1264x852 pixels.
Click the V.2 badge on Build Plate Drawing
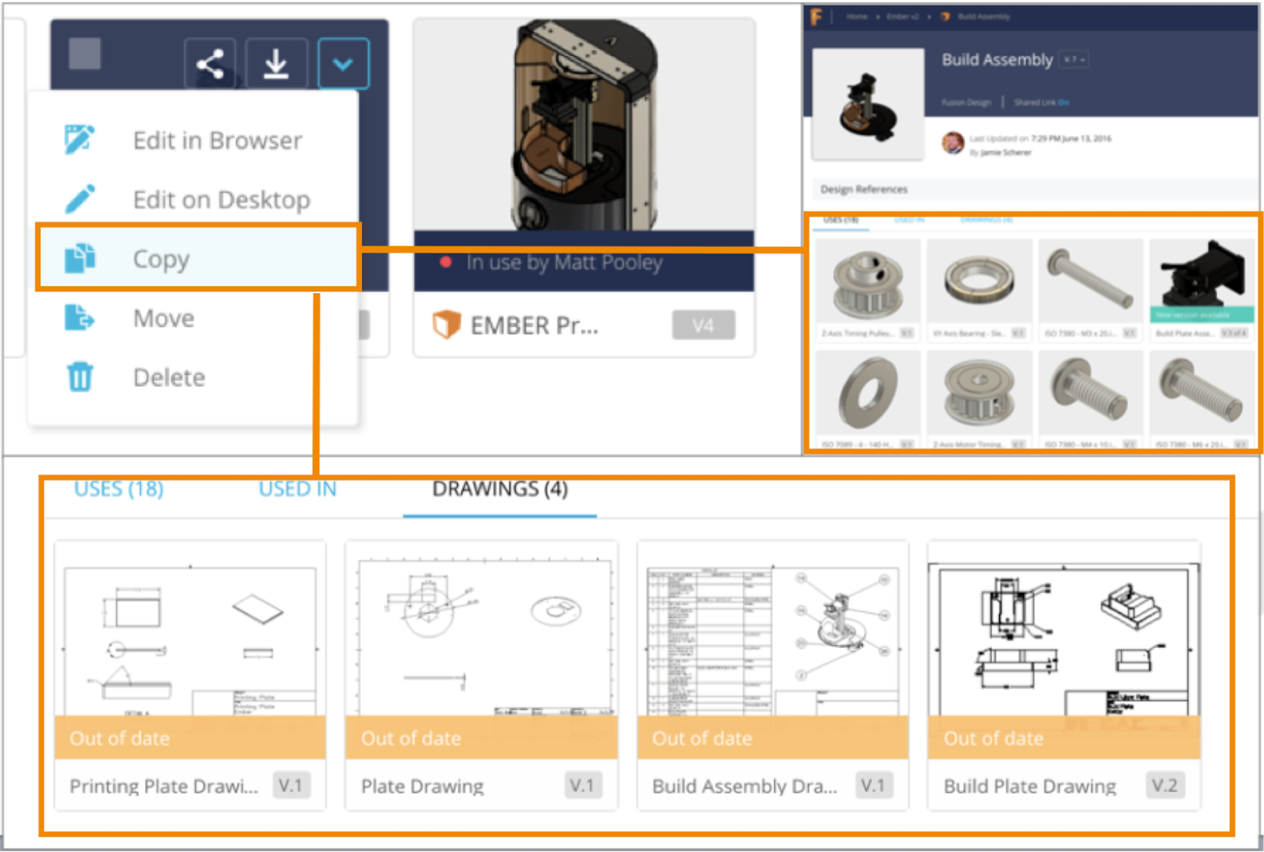[1165, 786]
